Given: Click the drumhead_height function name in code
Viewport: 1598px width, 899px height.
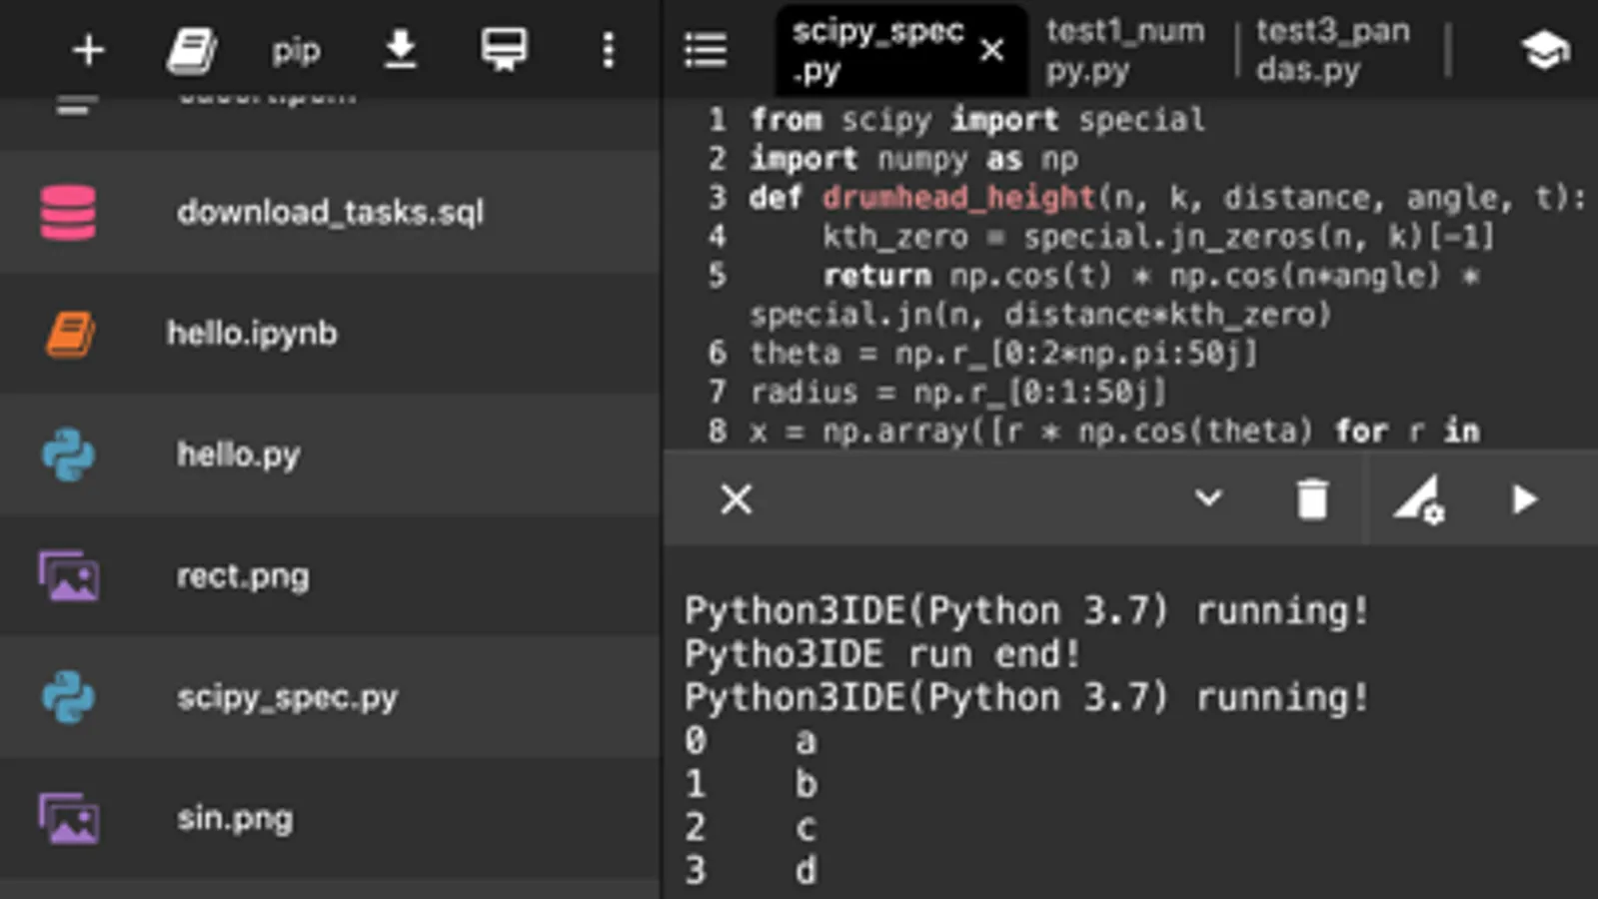Looking at the screenshot, I should click(x=958, y=198).
